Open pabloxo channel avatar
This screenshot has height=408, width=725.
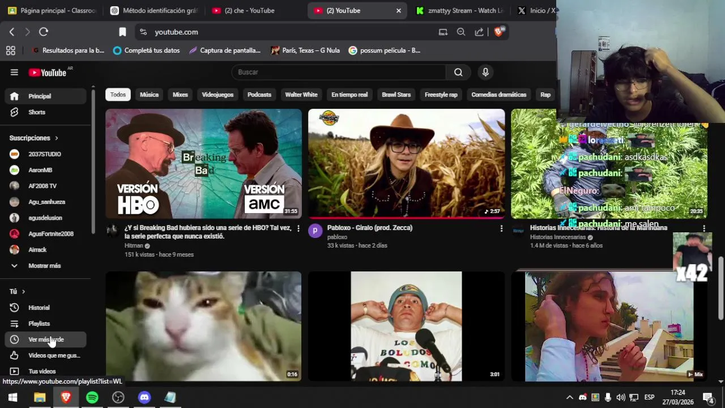click(315, 231)
